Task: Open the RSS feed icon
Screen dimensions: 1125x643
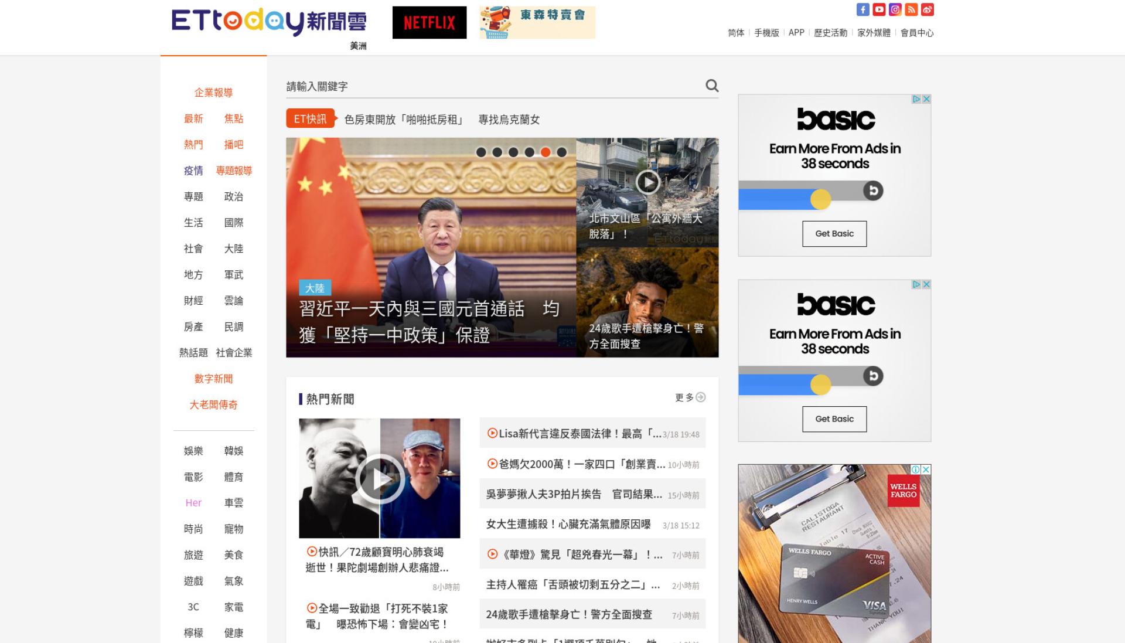Action: [x=911, y=9]
